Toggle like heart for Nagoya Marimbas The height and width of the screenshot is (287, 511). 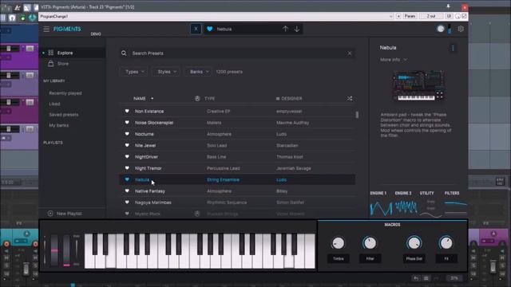point(127,202)
